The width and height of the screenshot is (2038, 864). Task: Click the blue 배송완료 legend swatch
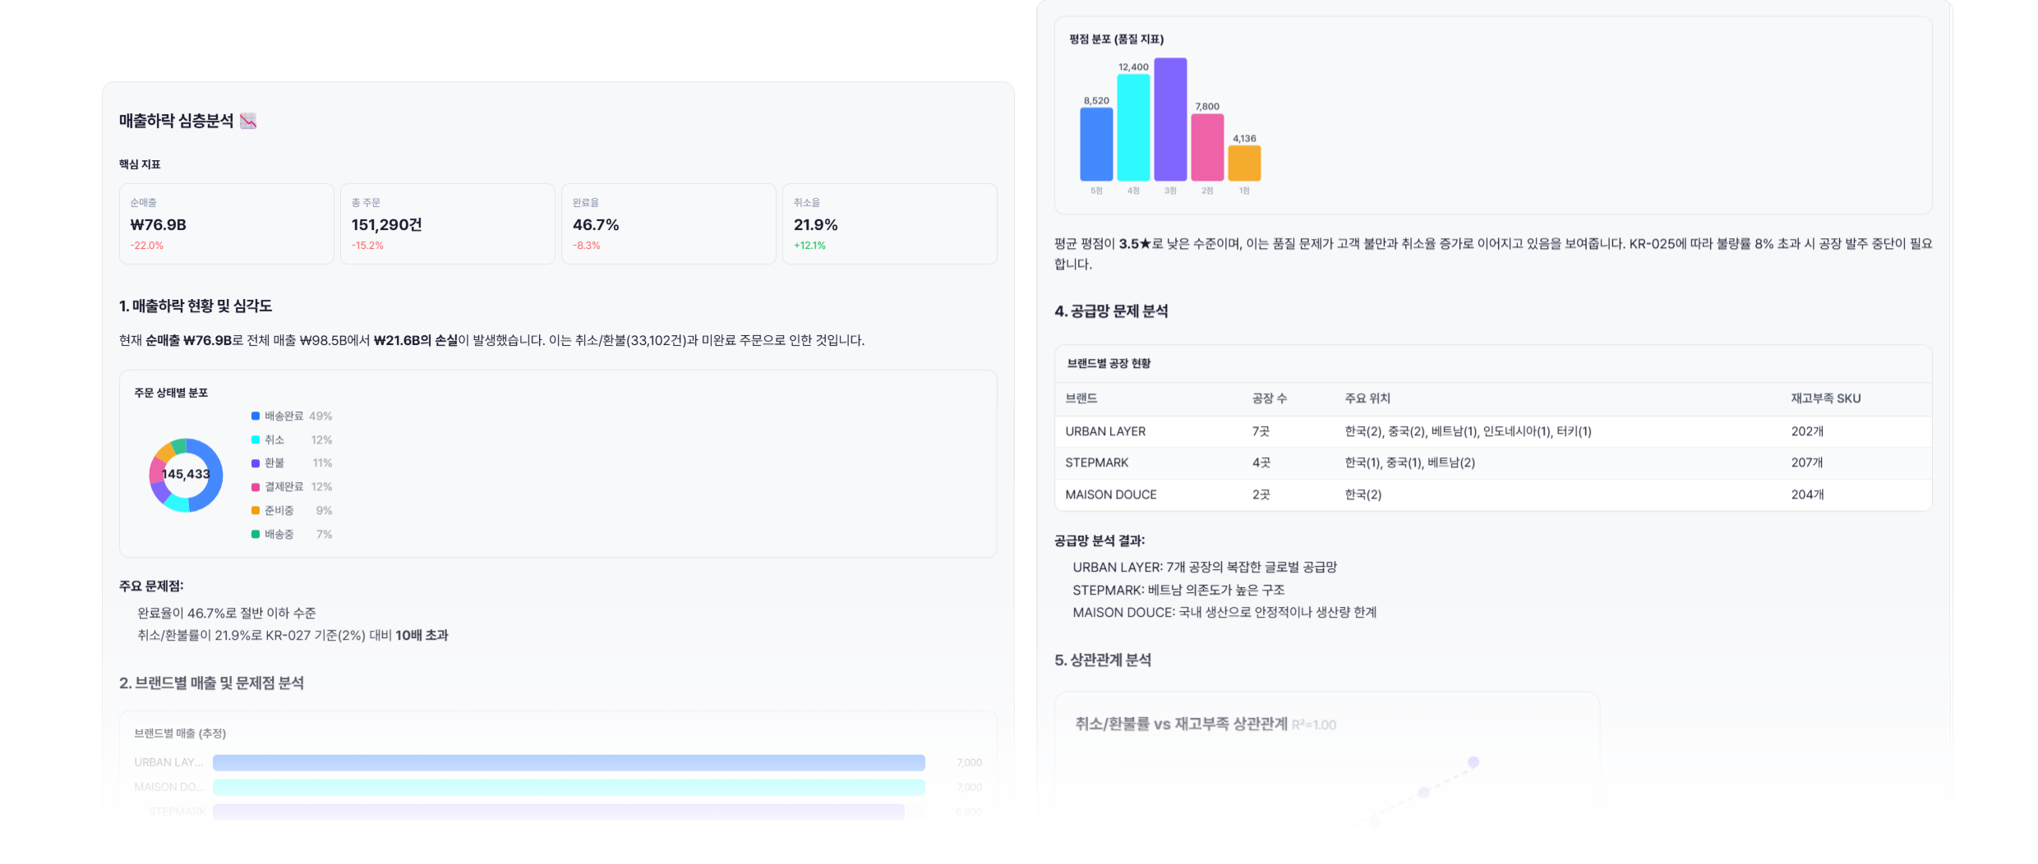click(256, 416)
